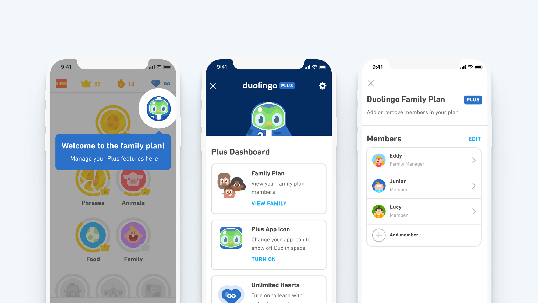Image resolution: width=538 pixels, height=303 pixels.
Task: Click VIEW FAMILY link on Plus Dashboard
Action: [268, 203]
